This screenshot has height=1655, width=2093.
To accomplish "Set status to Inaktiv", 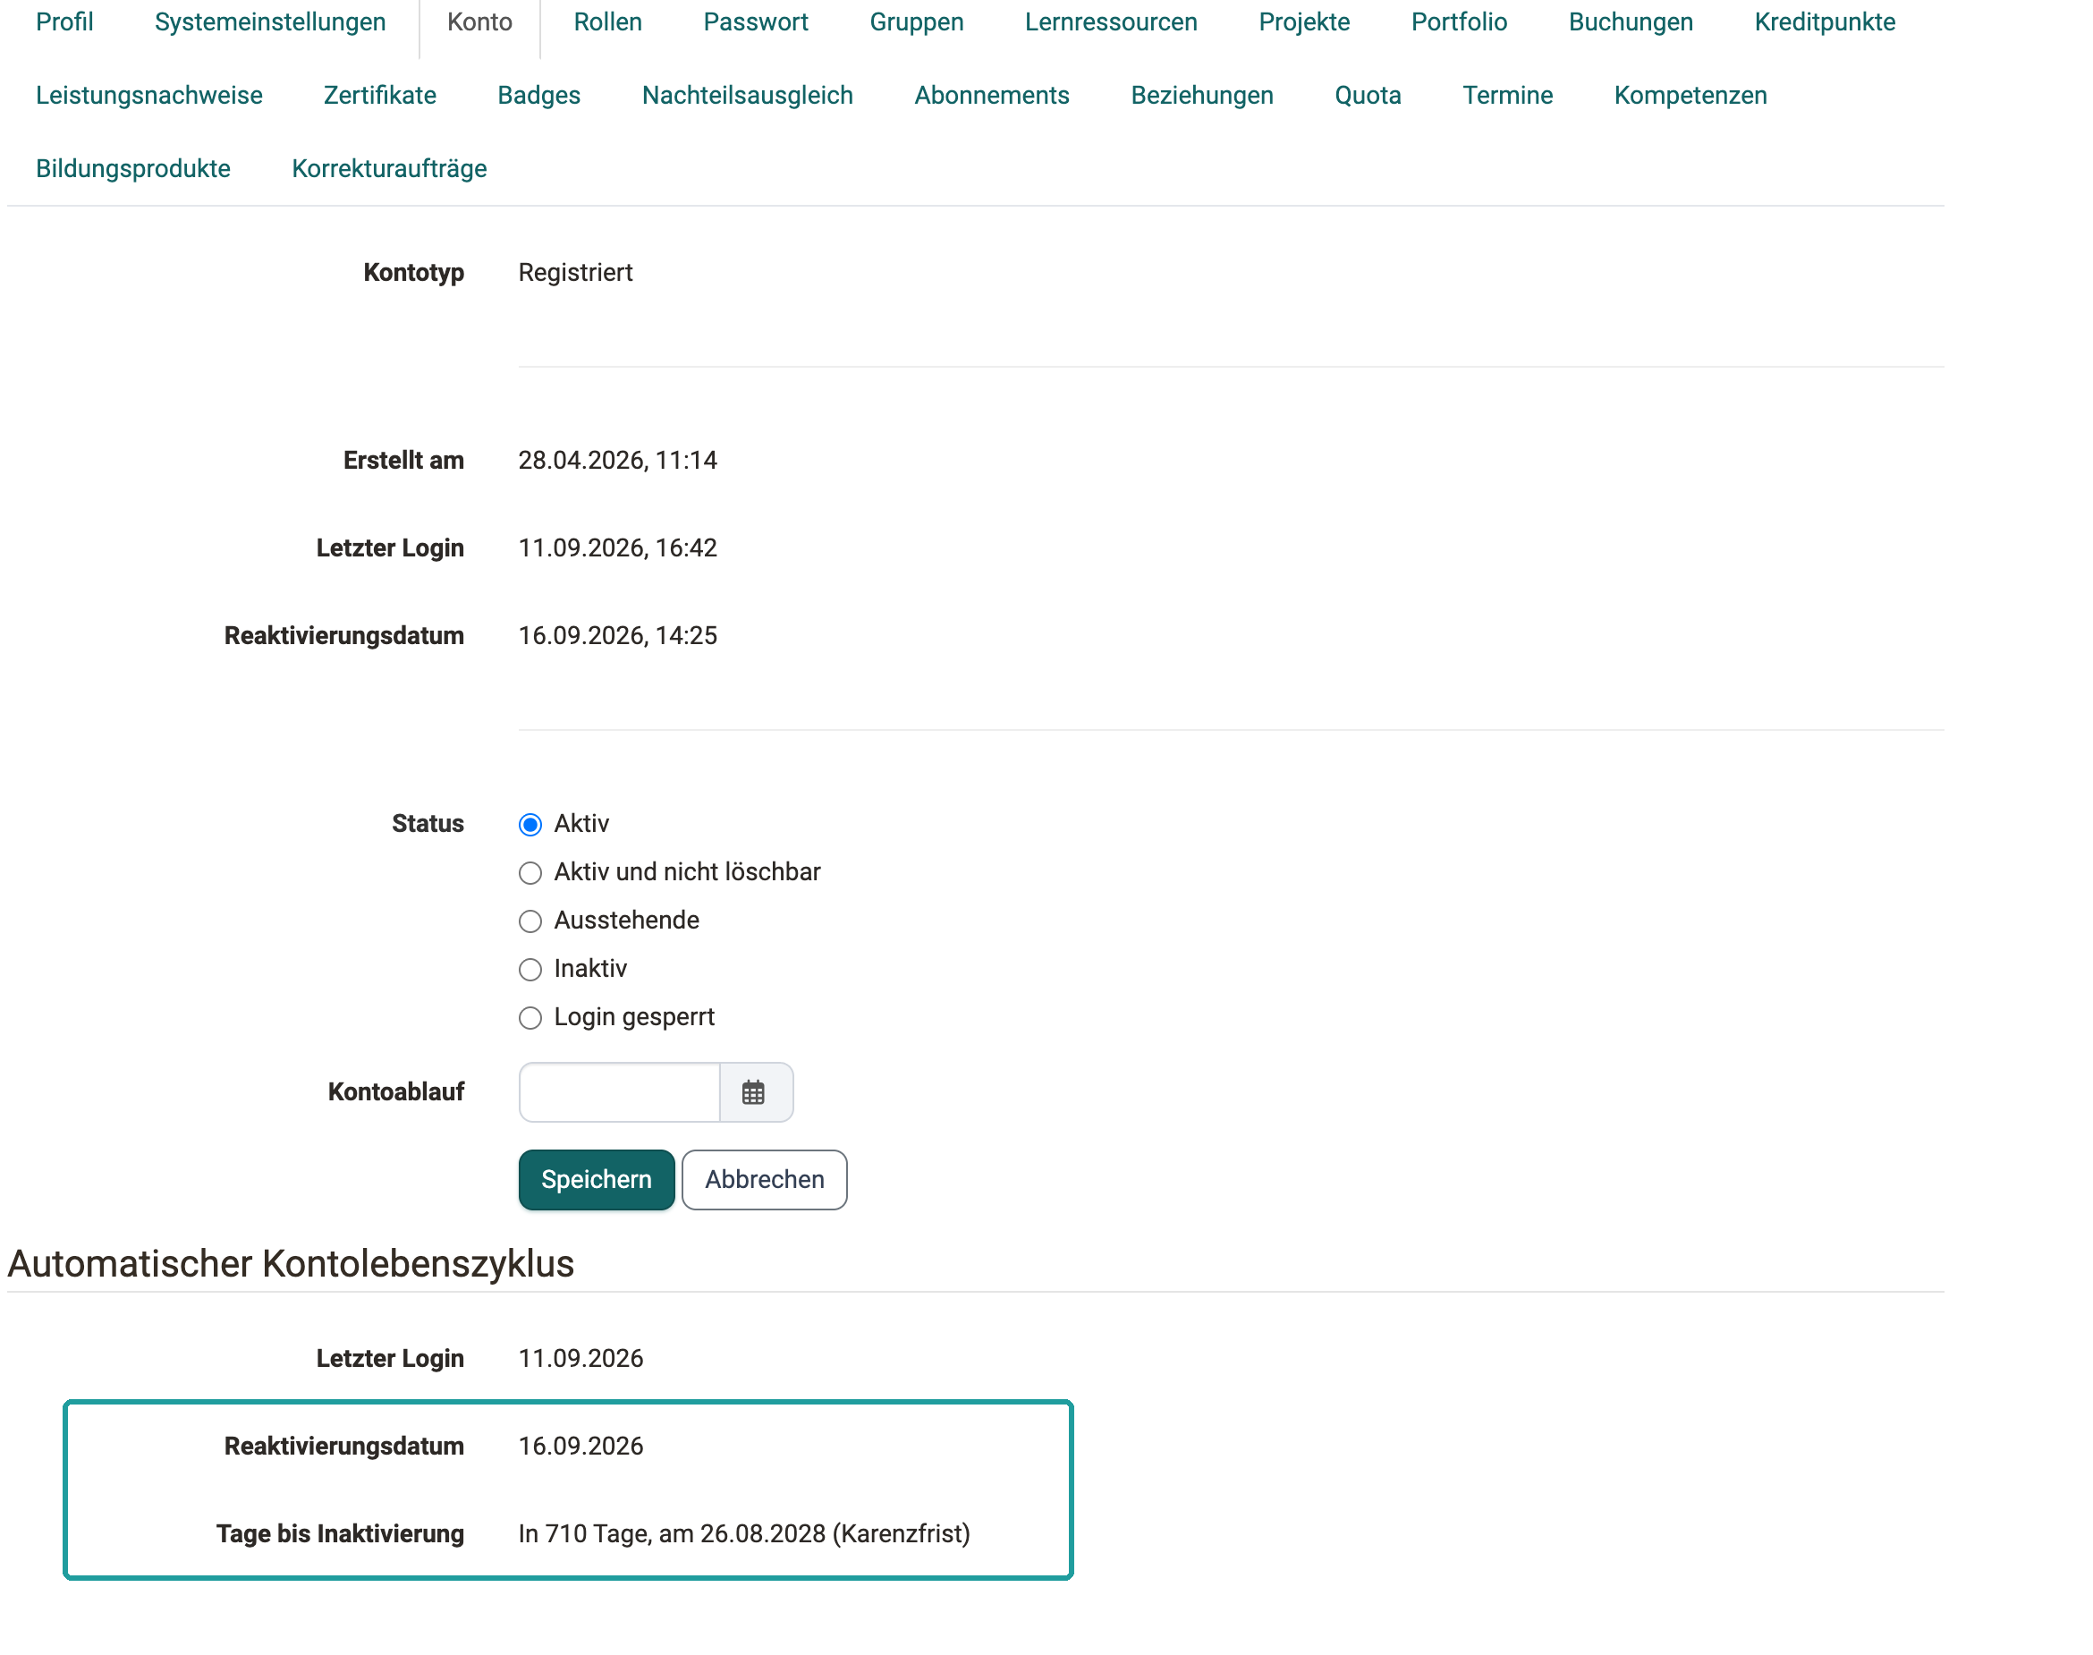I will pos(530,969).
